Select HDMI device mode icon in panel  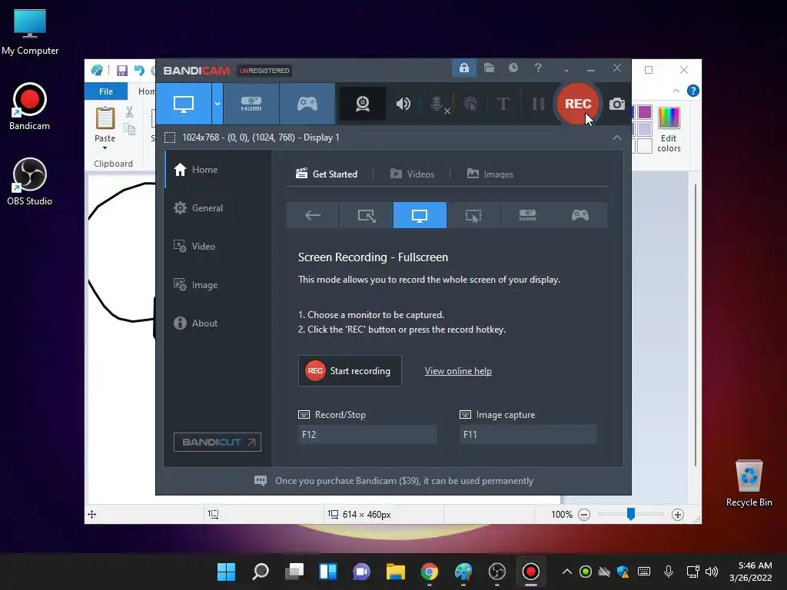click(x=527, y=215)
